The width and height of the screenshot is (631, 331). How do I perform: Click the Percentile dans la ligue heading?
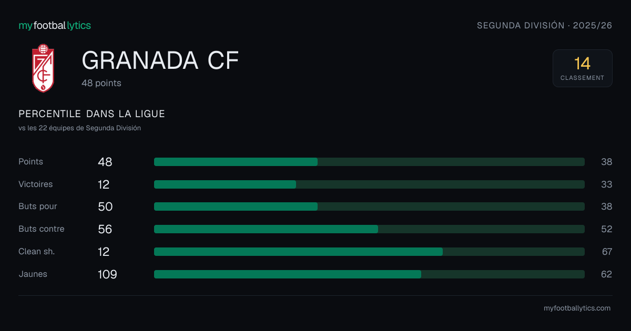[x=91, y=114]
